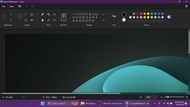This screenshot has width=190, height=107.
Task: Click the Edit colors rainbow wheel
Action: click(169, 17)
